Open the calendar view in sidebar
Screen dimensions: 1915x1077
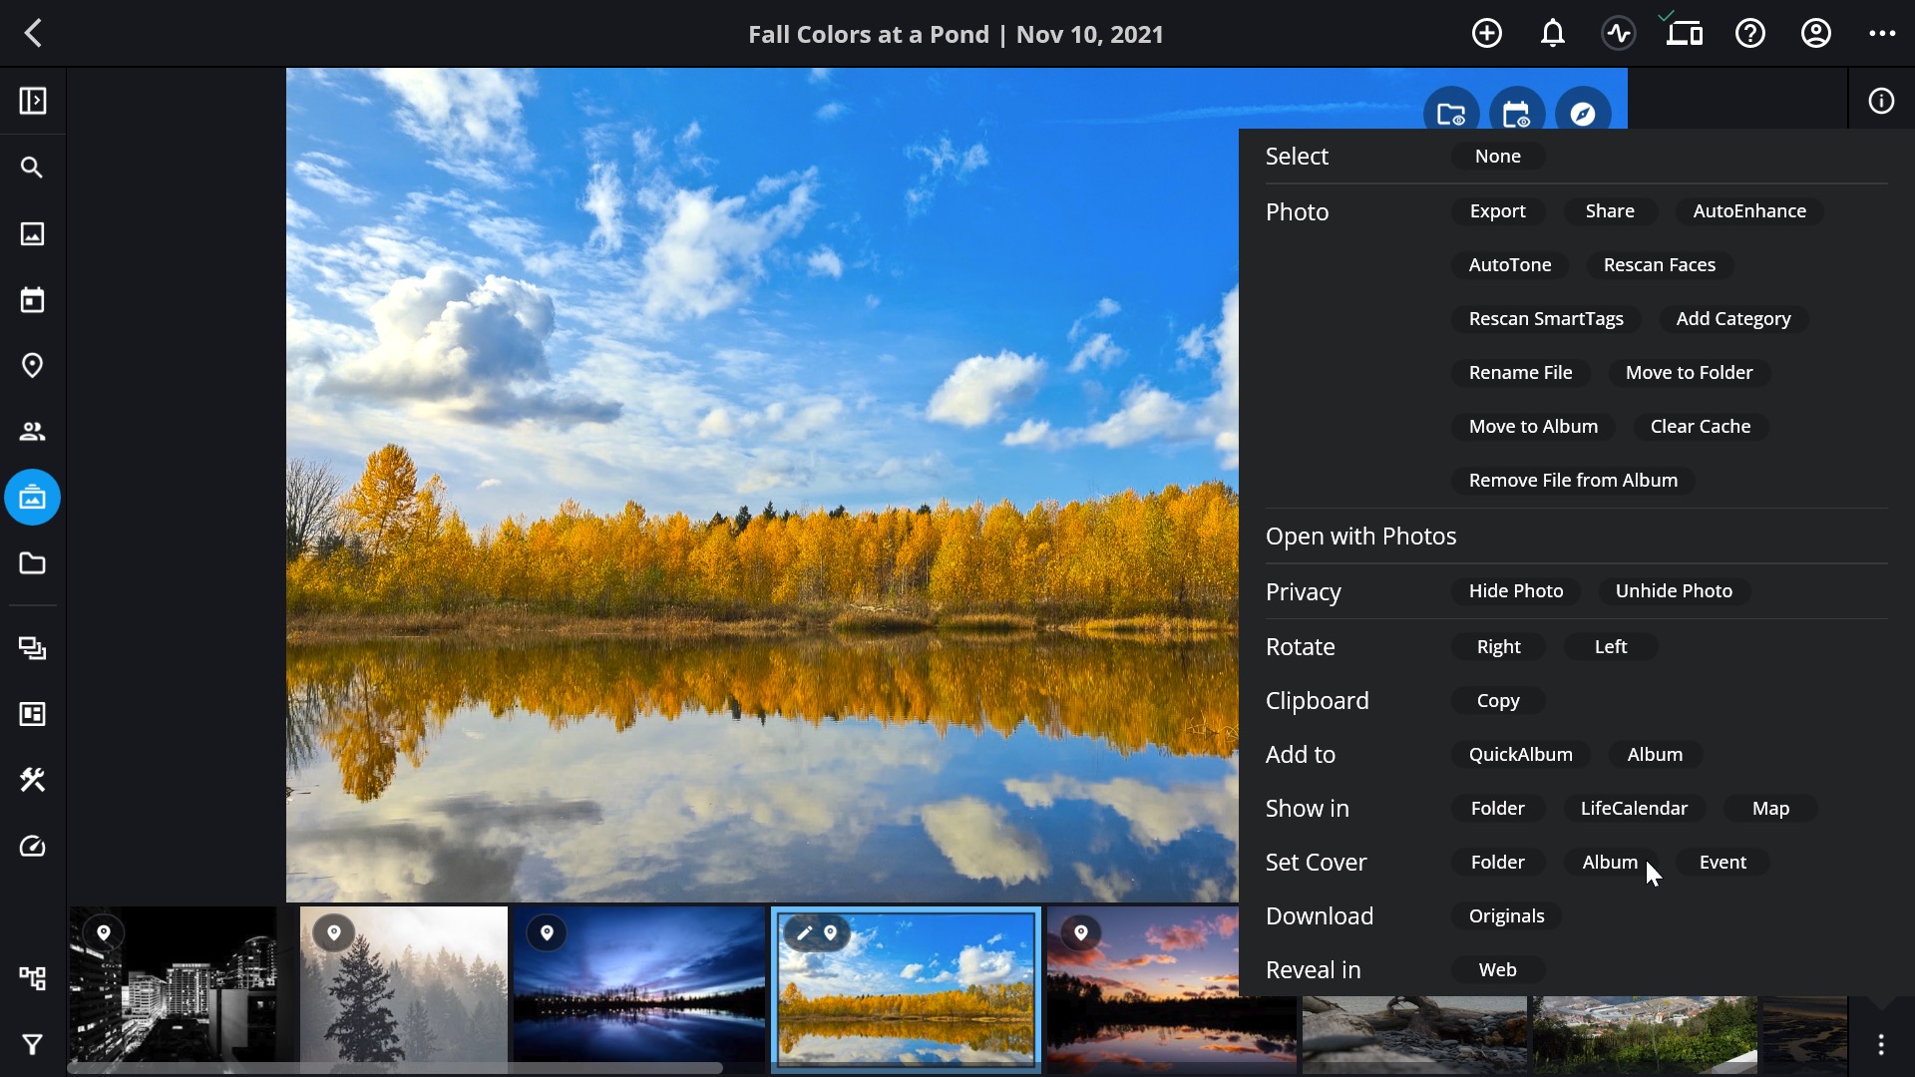coord(33,299)
